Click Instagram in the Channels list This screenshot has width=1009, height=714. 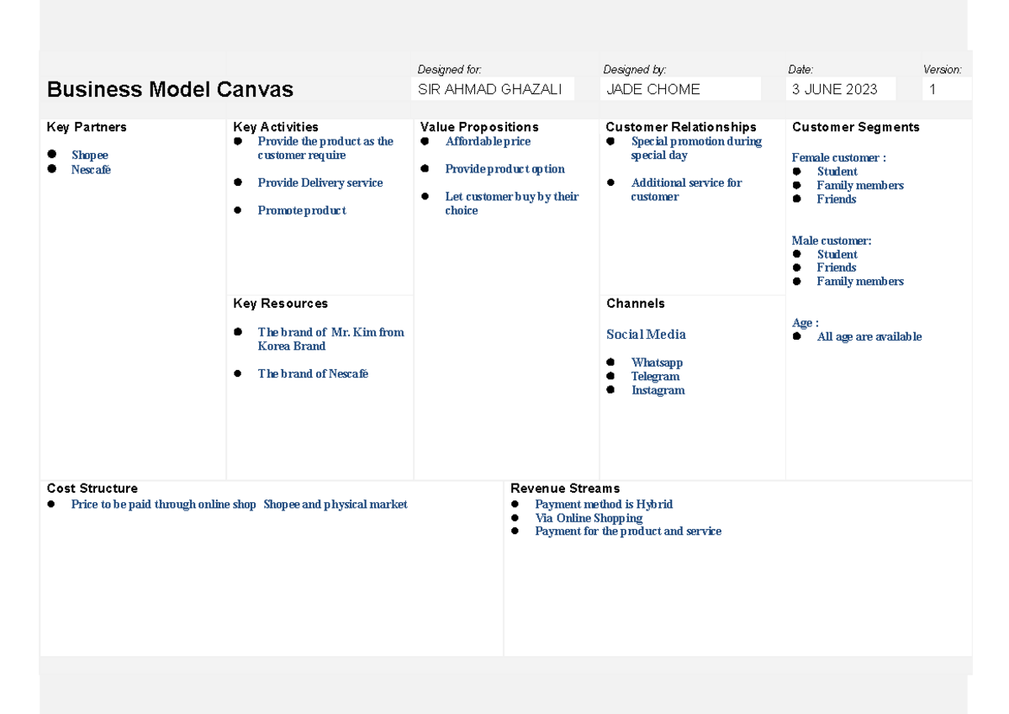(658, 390)
